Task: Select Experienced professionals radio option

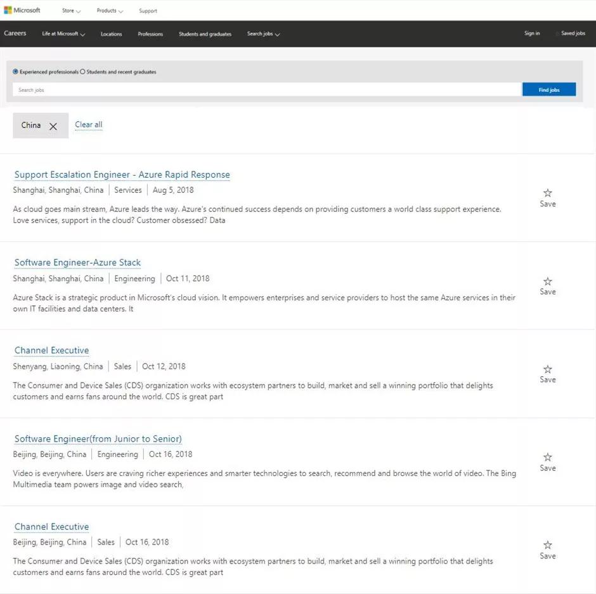Action: click(x=16, y=72)
